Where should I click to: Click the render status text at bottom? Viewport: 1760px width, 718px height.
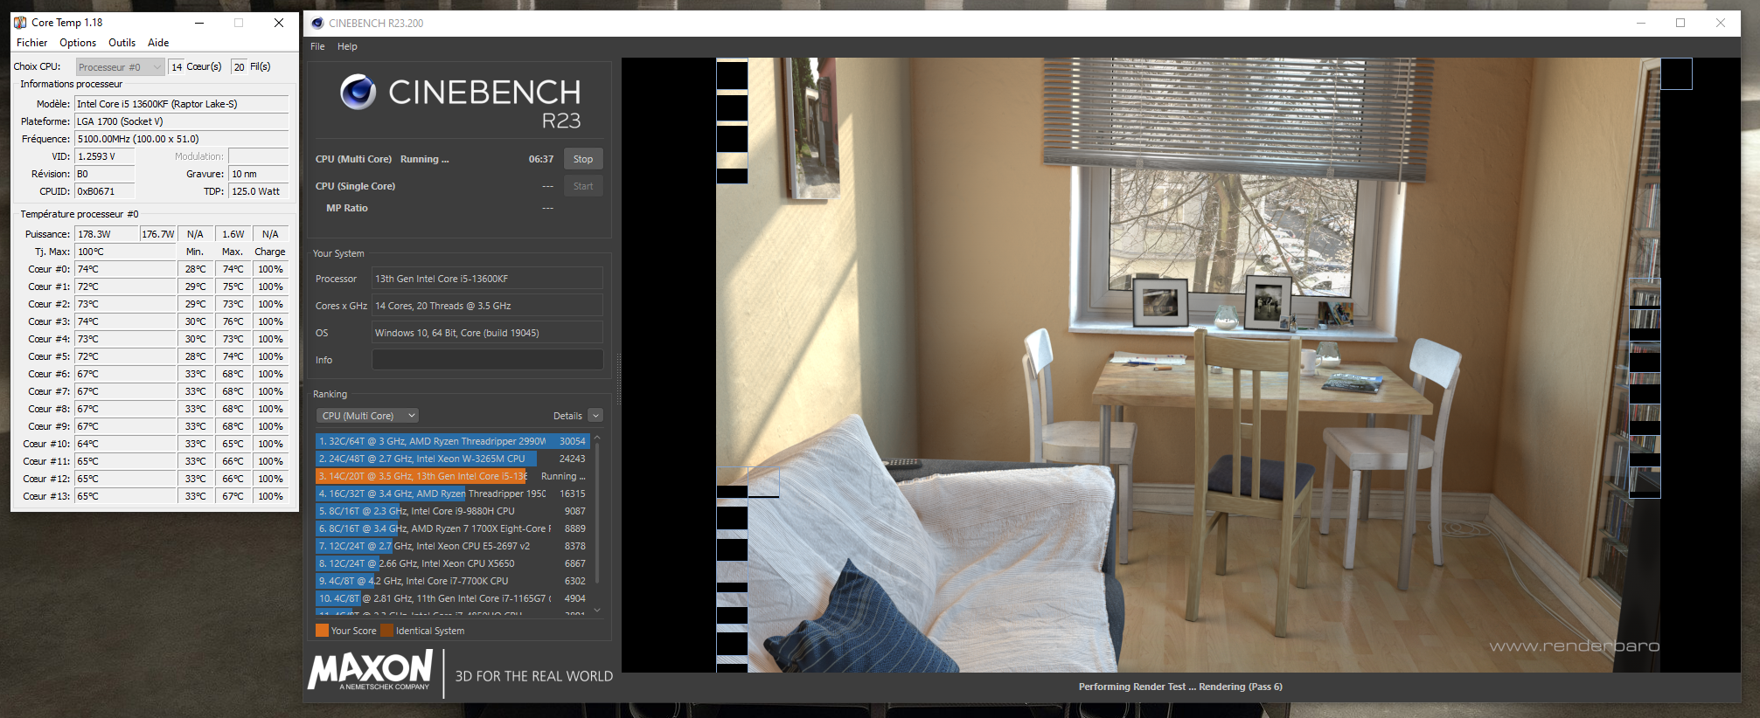[x=1180, y=687]
